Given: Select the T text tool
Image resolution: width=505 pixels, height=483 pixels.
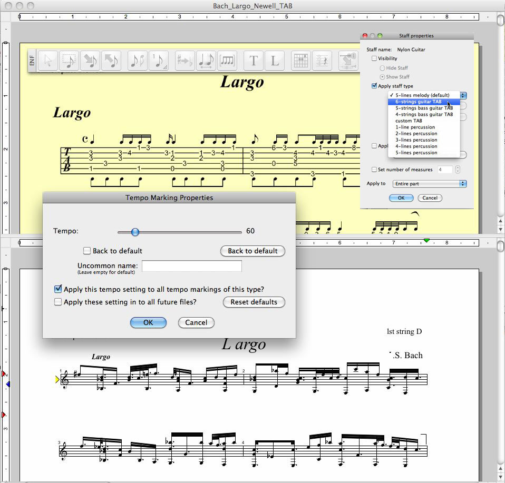Looking at the screenshot, I should (254, 61).
